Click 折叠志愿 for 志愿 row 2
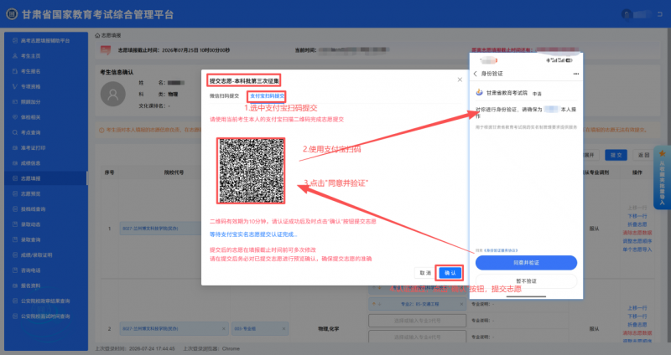 coord(637,325)
